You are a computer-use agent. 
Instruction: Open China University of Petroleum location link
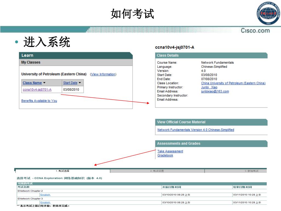(233, 83)
